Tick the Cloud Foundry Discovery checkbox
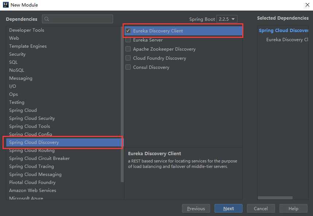This screenshot has width=313, height=216. (128, 58)
